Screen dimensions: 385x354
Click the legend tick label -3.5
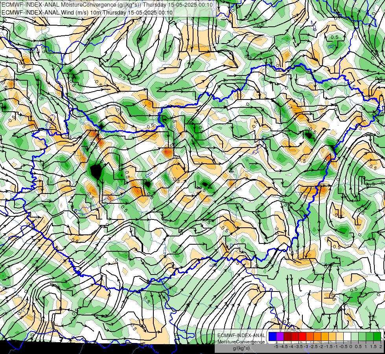(298, 347)
